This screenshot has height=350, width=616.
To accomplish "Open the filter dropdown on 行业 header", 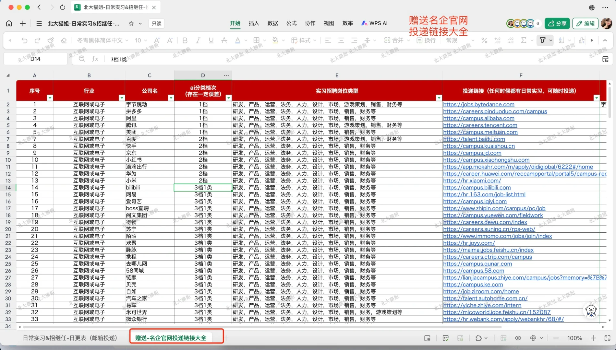I will 122,98.
